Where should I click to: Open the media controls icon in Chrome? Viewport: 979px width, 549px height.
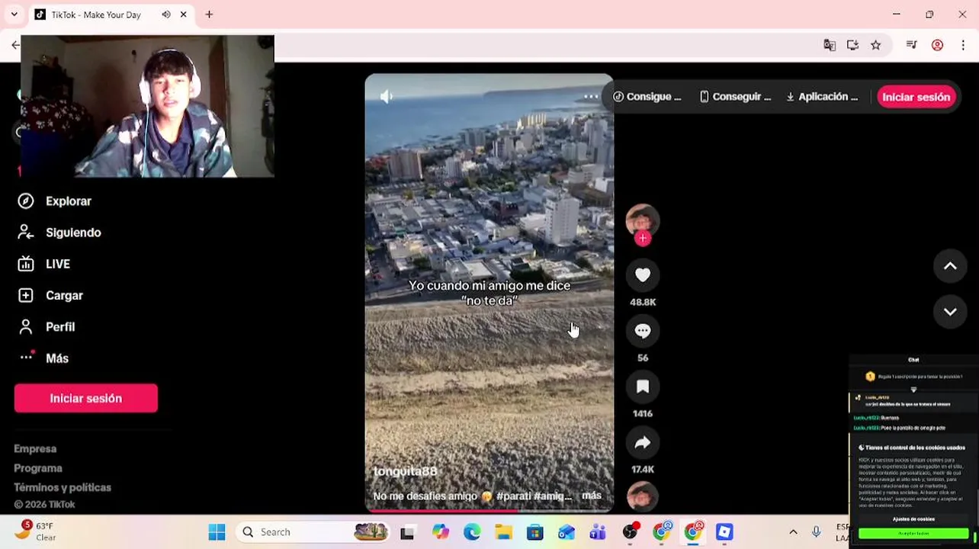coord(911,45)
